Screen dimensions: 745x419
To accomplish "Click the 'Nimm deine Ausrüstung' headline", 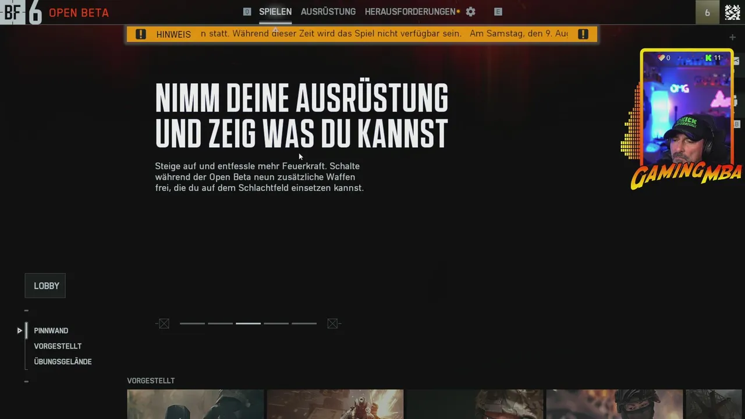I will [x=301, y=115].
